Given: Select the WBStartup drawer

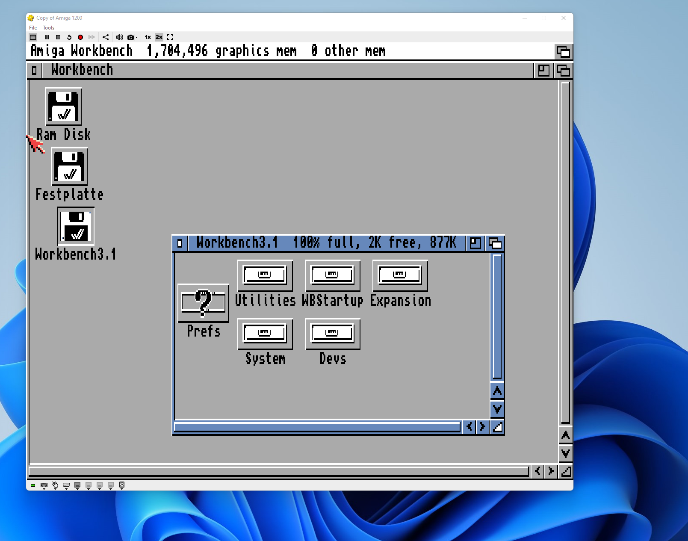Looking at the screenshot, I should (x=333, y=275).
